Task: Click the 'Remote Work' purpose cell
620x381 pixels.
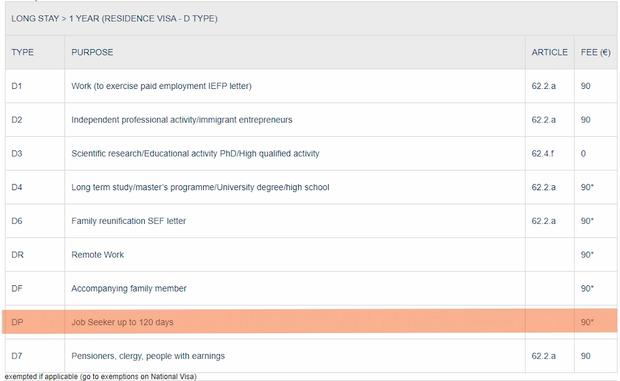Action: 98,255
